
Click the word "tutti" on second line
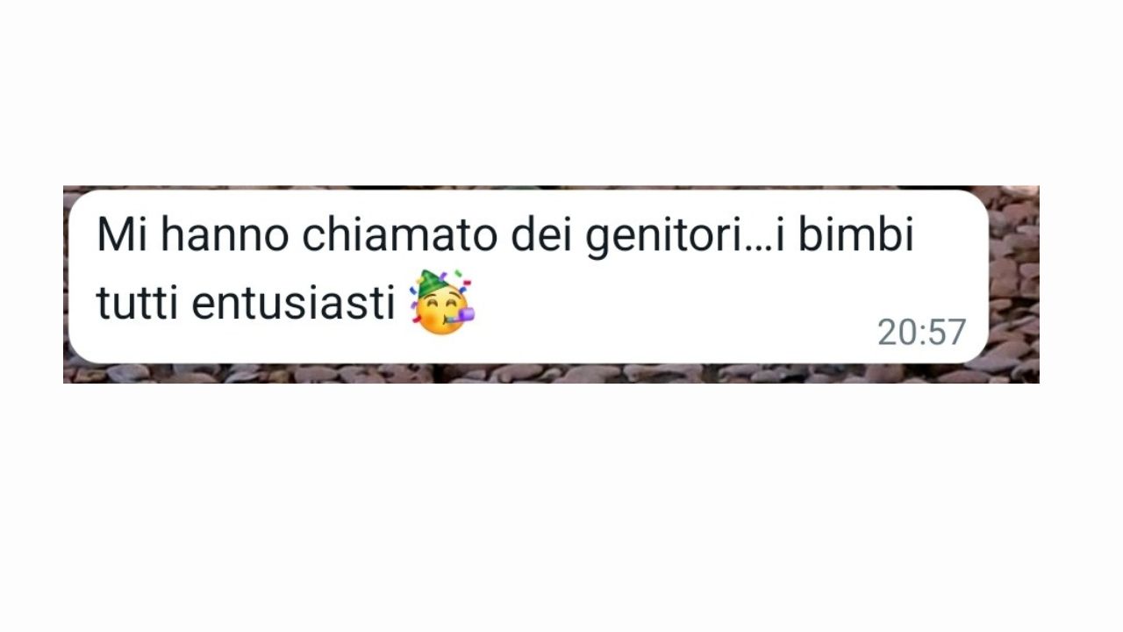click(x=138, y=304)
